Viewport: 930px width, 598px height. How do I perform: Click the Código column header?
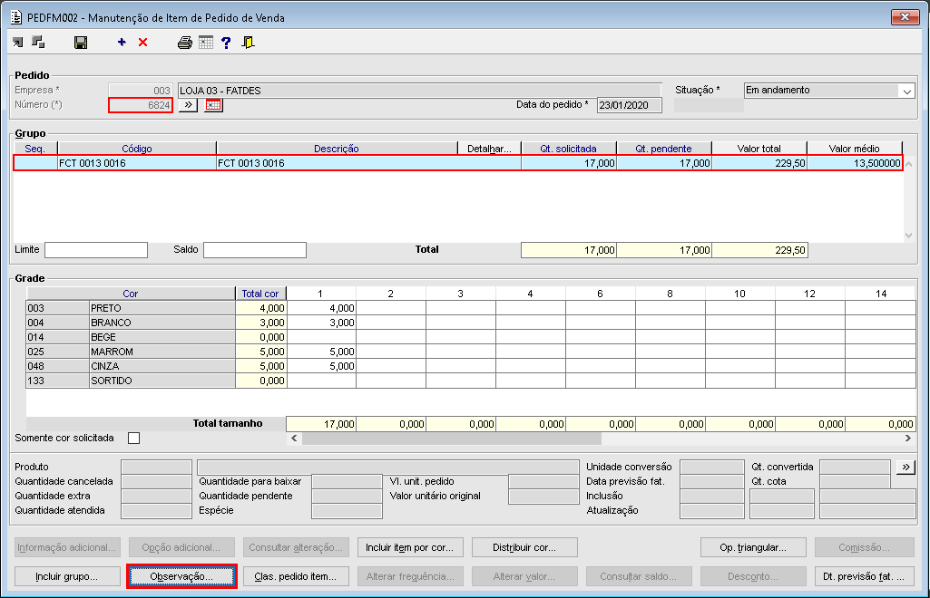coord(137,149)
